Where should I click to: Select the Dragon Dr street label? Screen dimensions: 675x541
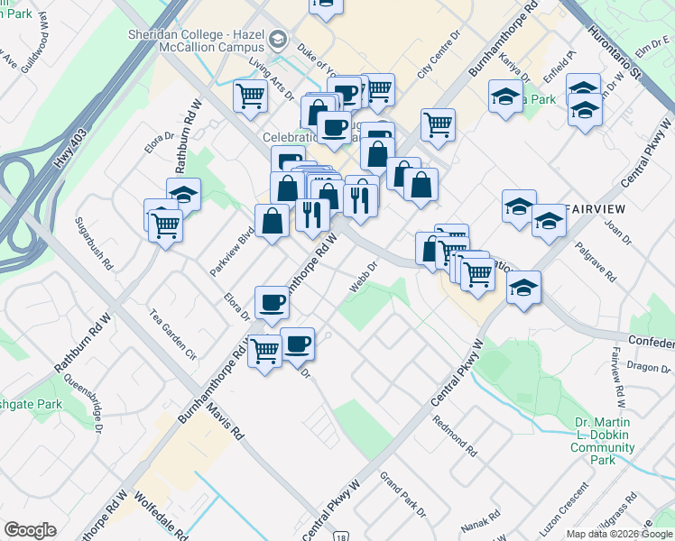click(648, 367)
